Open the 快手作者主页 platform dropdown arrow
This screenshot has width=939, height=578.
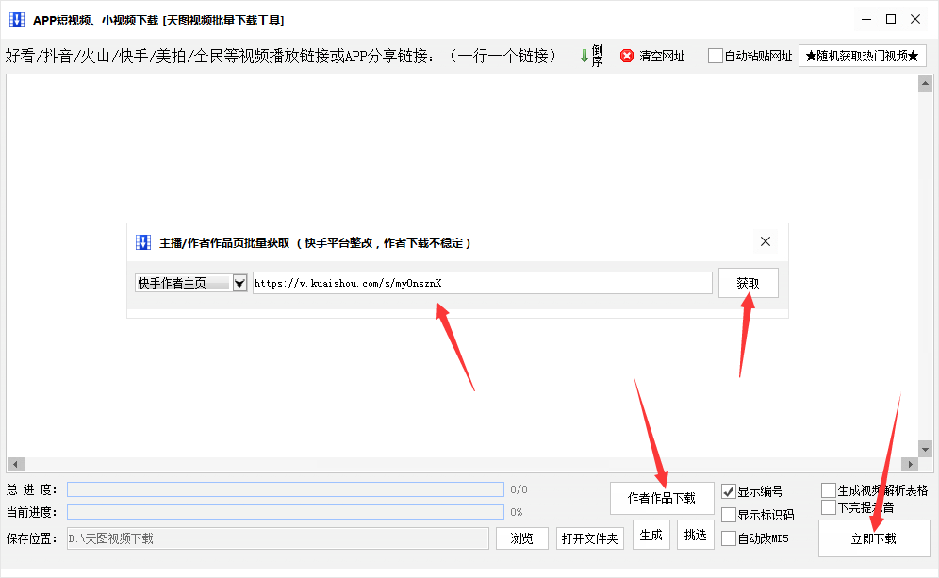(239, 283)
